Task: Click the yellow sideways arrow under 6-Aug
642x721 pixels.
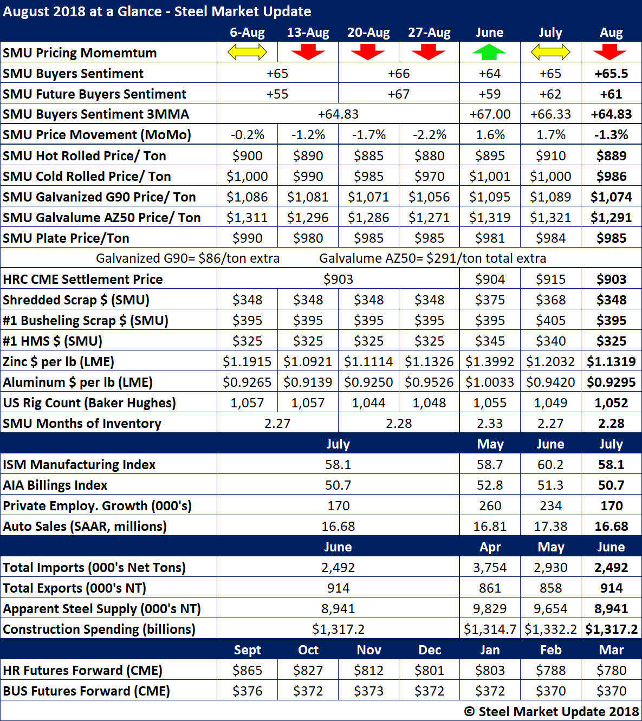Action: tap(247, 53)
